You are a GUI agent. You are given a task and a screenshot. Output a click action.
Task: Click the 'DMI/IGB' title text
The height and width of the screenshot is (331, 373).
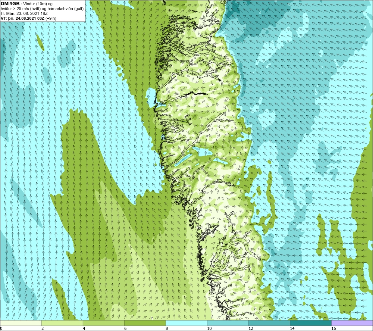[x=10, y=4]
